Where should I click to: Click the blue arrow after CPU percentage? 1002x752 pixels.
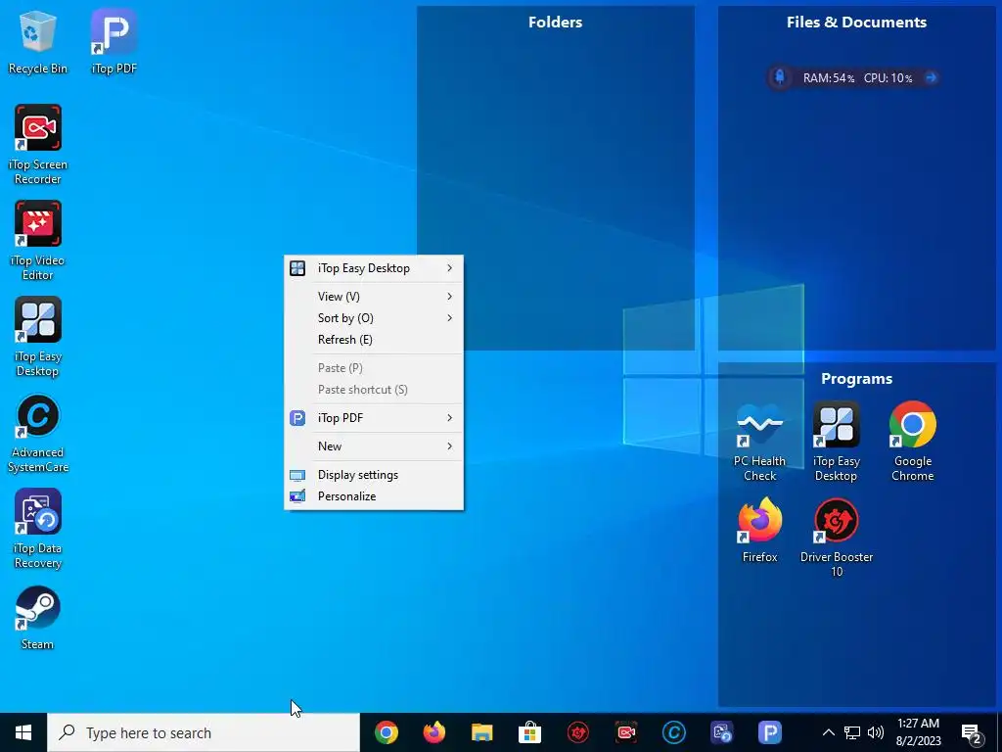(931, 77)
